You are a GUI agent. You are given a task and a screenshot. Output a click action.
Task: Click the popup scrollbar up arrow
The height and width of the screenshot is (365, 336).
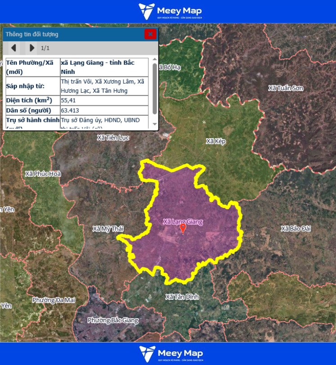(x=155, y=60)
